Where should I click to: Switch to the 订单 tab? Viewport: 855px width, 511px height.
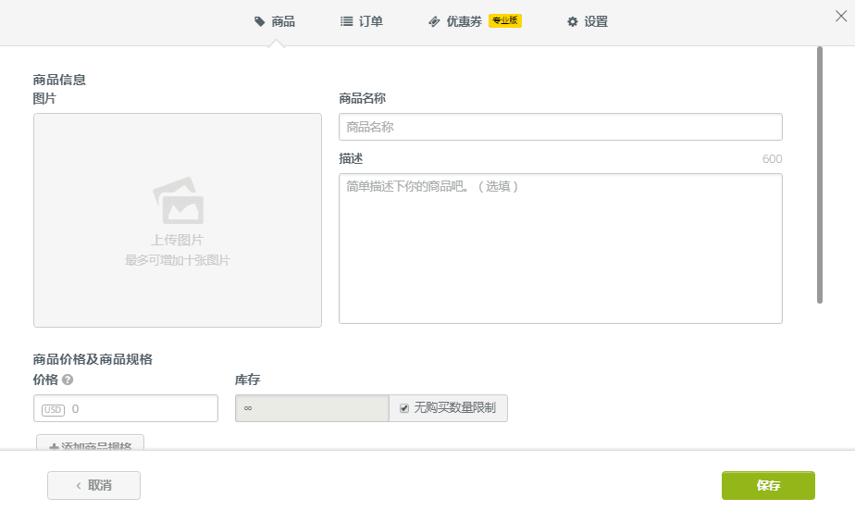[370, 21]
